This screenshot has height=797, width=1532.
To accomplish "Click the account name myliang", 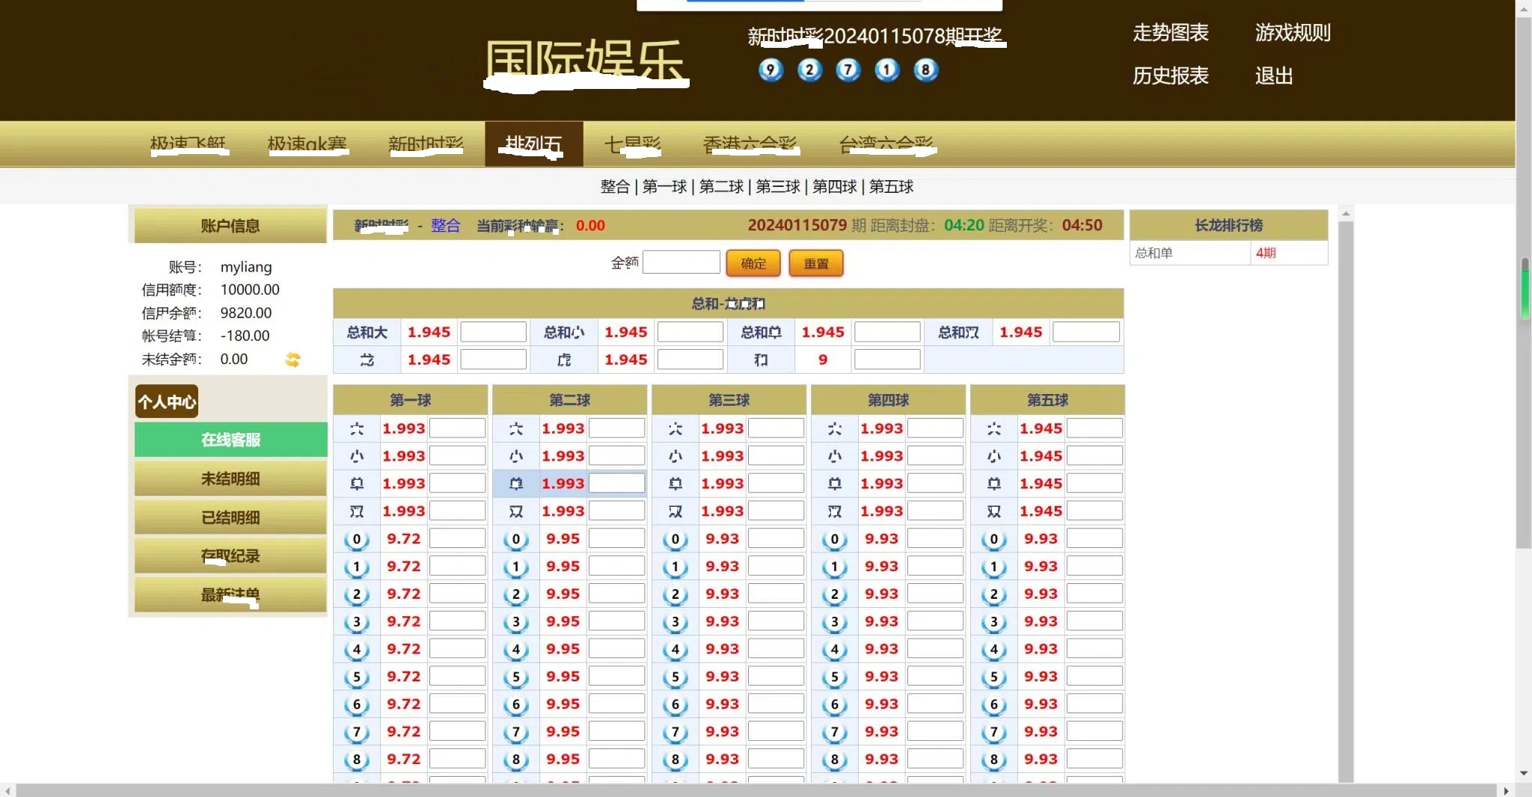I will (246, 268).
